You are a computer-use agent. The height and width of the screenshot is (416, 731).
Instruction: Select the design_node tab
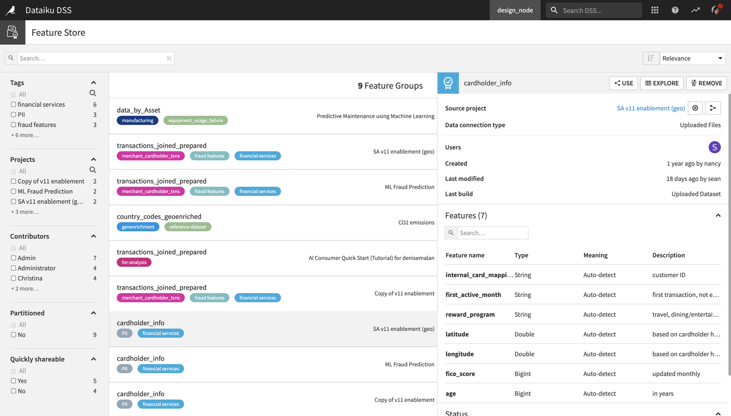(515, 10)
